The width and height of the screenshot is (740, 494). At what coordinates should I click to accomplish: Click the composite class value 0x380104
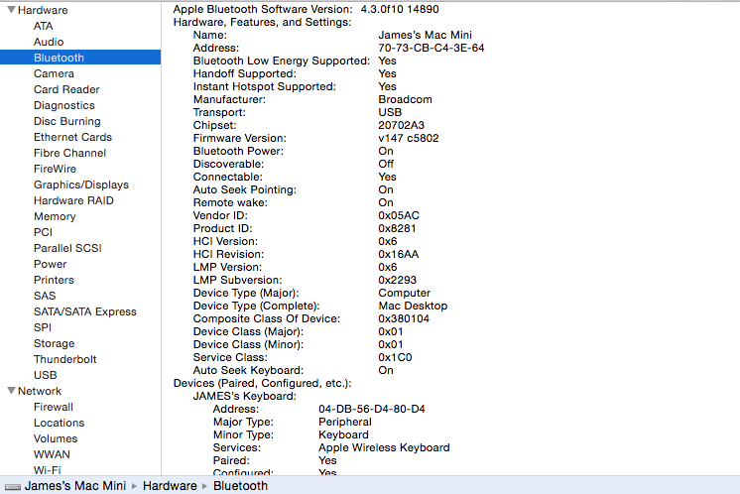click(404, 318)
